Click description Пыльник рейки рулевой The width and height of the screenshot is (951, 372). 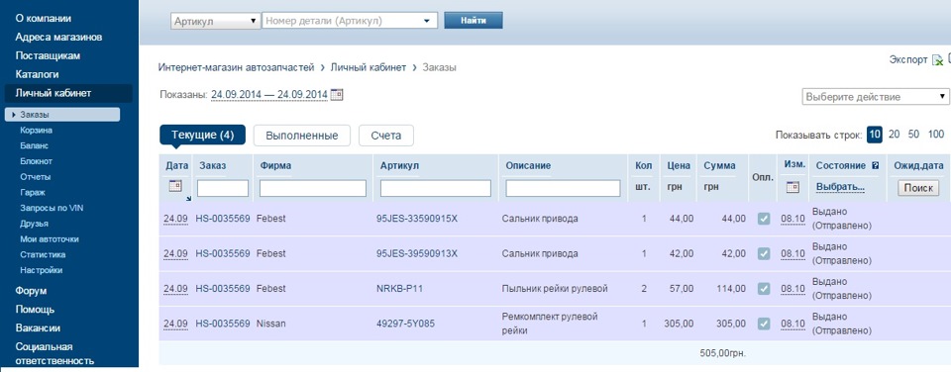(555, 288)
